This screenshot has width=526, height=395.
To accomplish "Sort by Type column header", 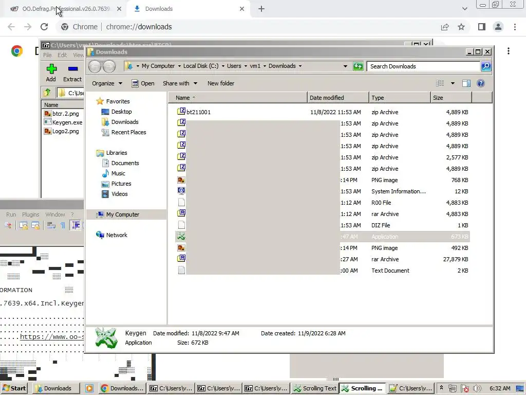I will tap(400, 98).
